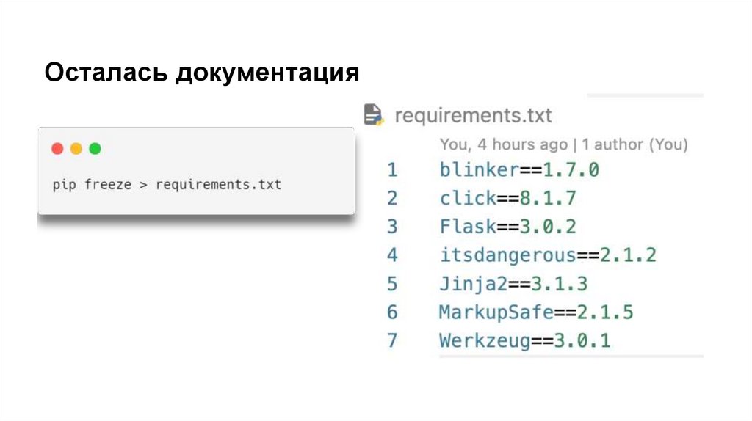Click the slide title "Осталась документация"
This screenshot has height=421, width=752.
[202, 73]
